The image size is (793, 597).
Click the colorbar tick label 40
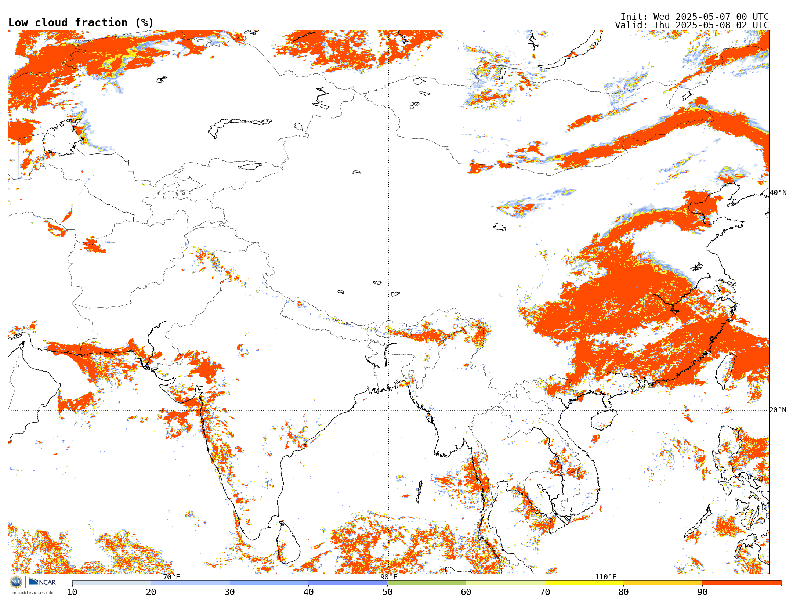pos(308,592)
